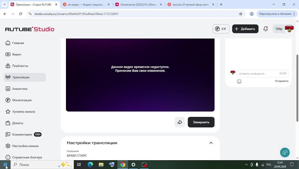
Task: Collapse Настройки трансляции section
Action: coord(211,143)
